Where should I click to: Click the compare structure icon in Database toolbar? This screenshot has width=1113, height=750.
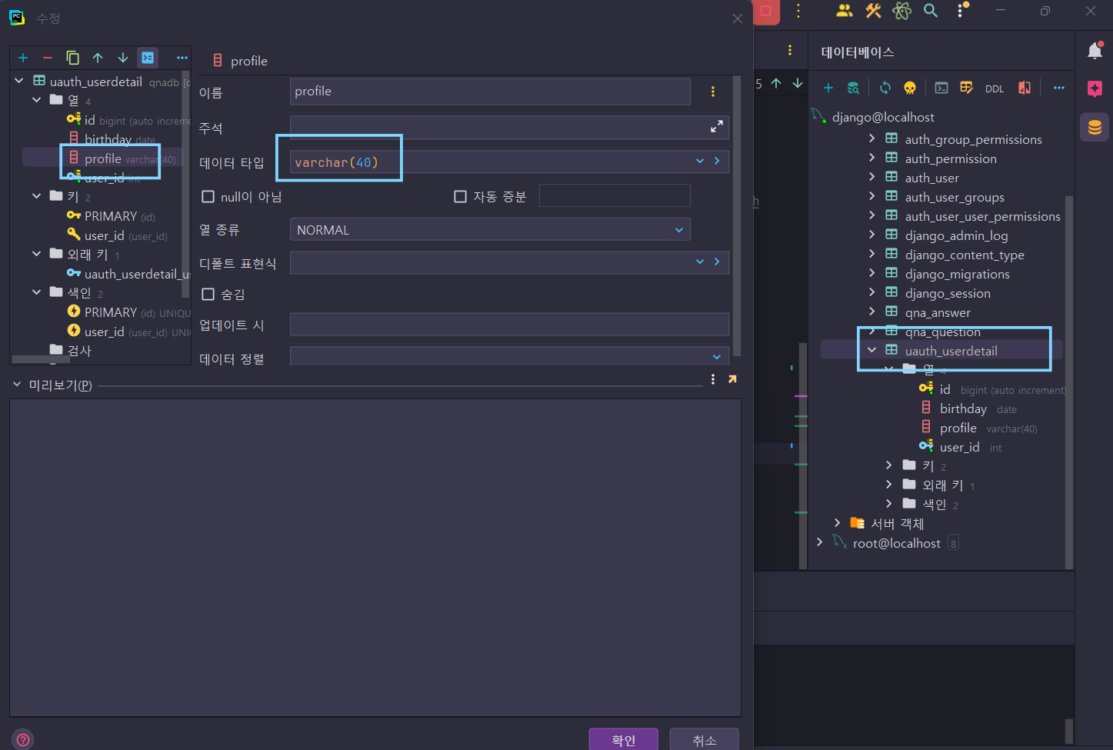pyautogui.click(x=1025, y=88)
